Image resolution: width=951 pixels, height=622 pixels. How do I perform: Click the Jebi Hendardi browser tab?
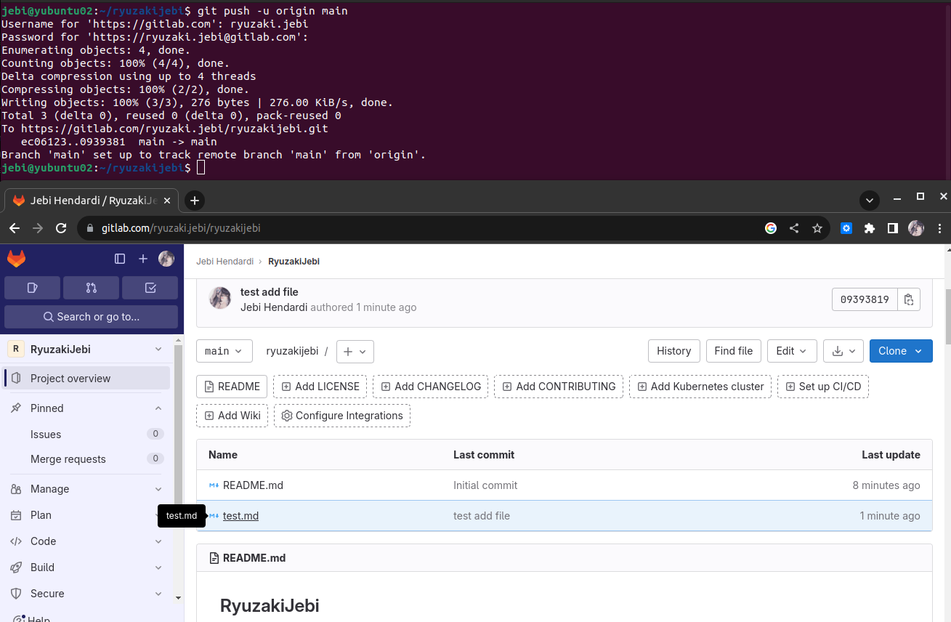tap(92, 201)
